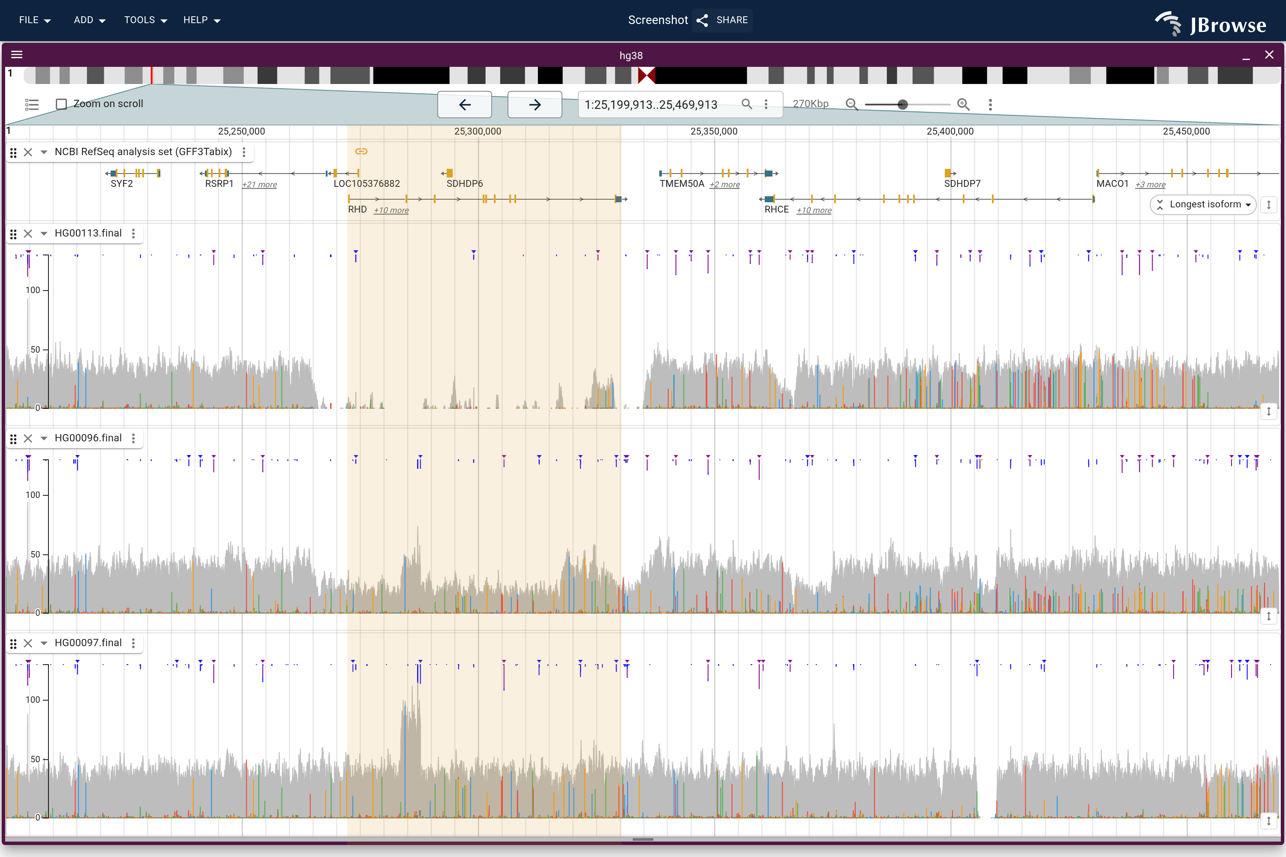Open NCBI RefSeq track options menu
The height and width of the screenshot is (857, 1286).
tap(244, 152)
